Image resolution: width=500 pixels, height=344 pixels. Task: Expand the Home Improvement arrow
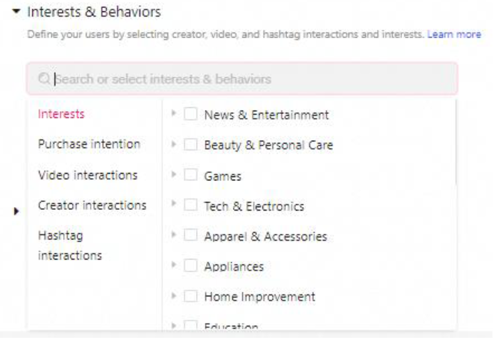coord(174,296)
